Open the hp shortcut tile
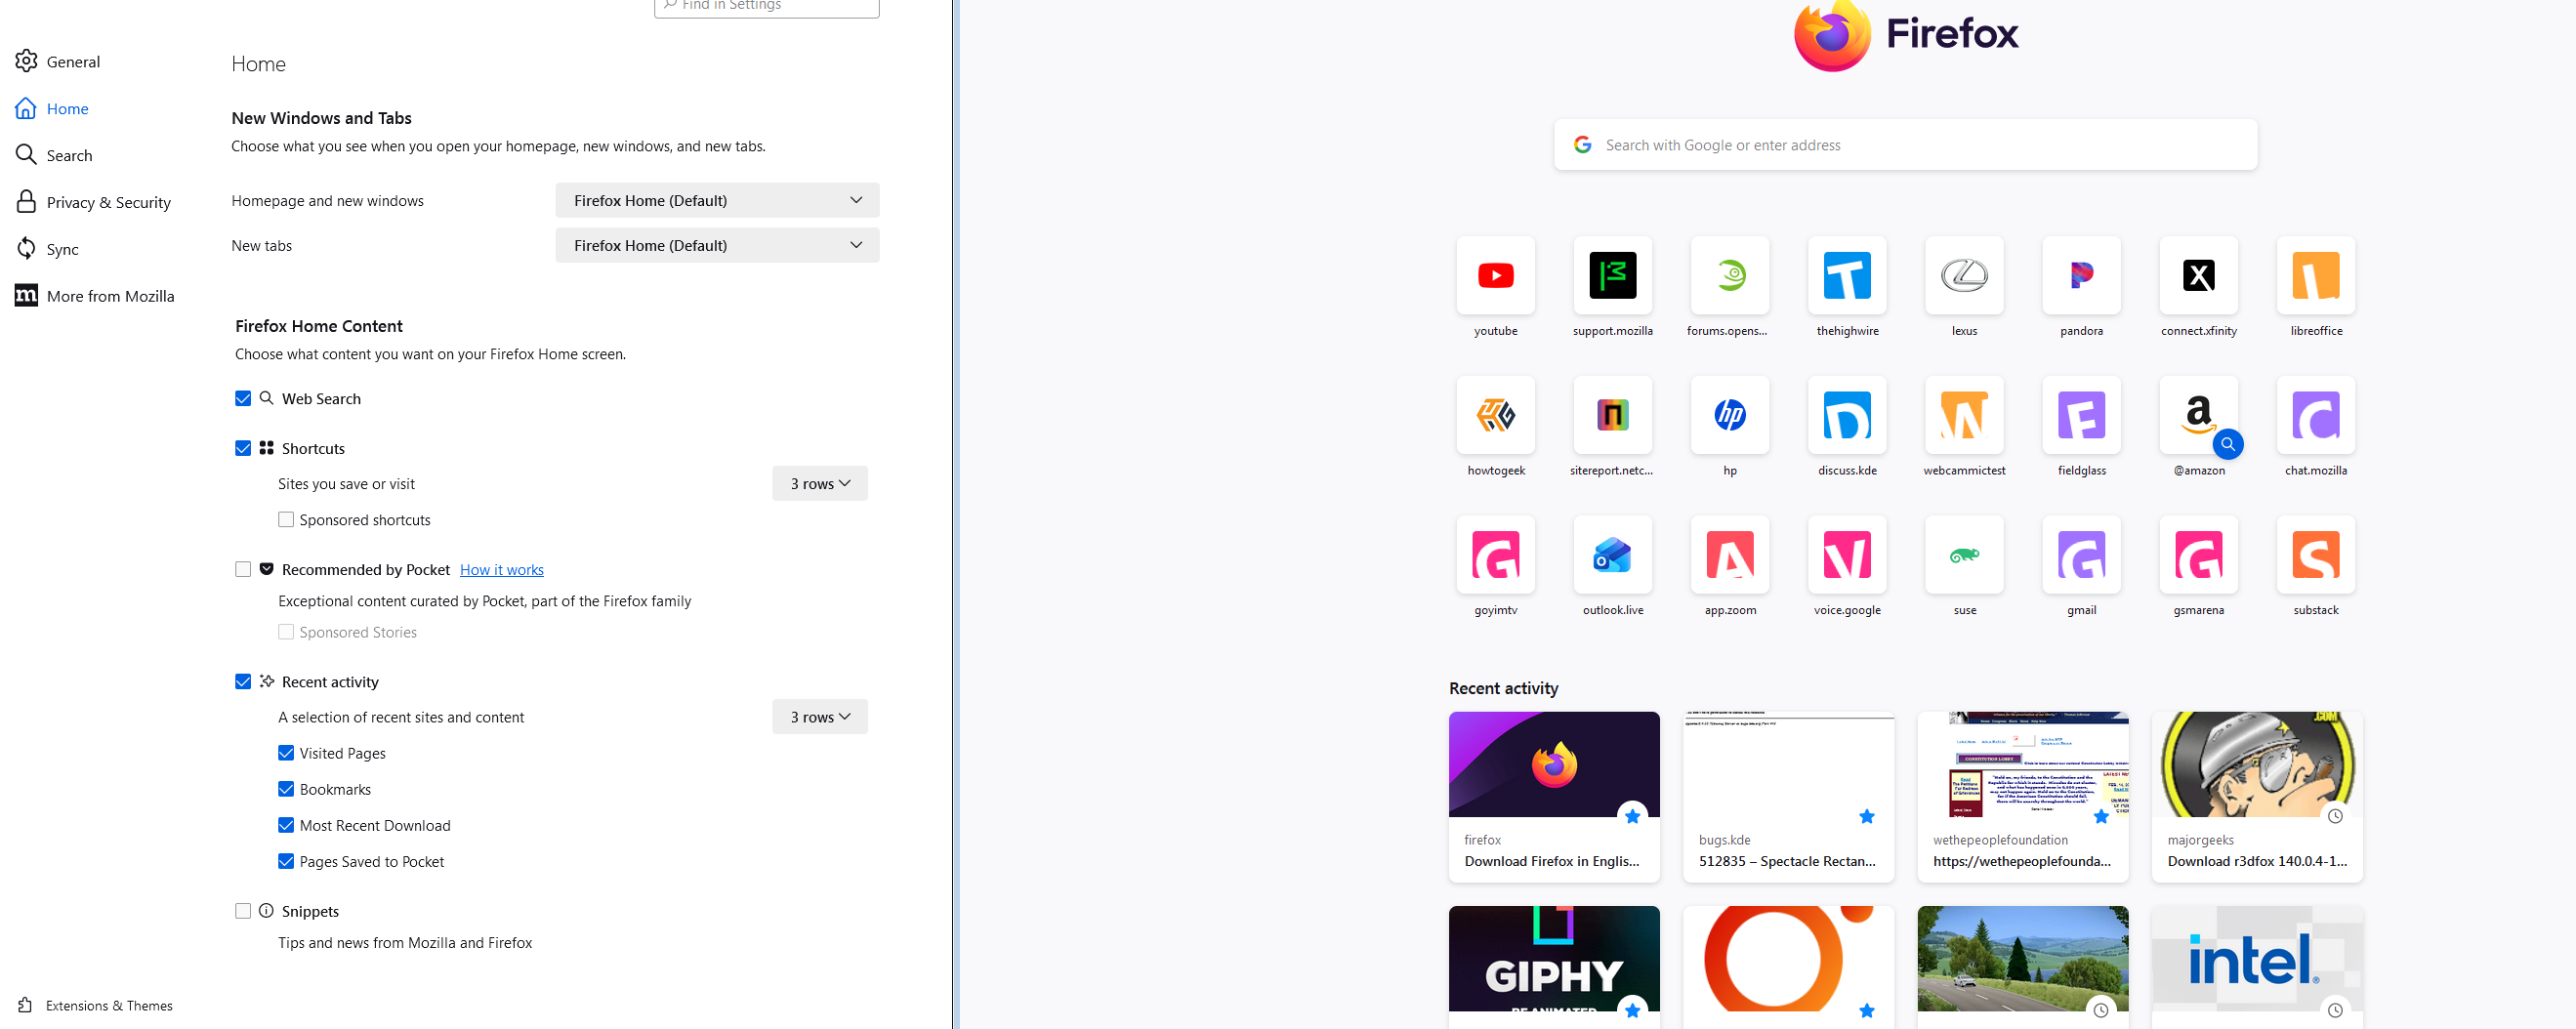This screenshot has height=1029, width=2576. [x=1729, y=415]
